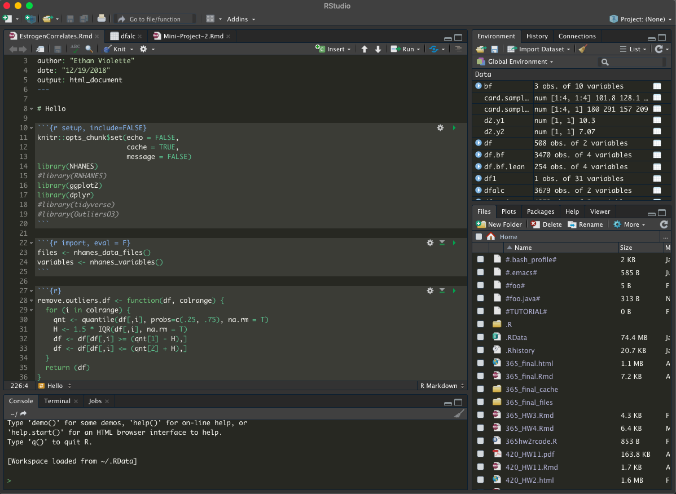Tick the checkbox for #.emacs#
This screenshot has height=494, width=676.
pyautogui.click(x=480, y=272)
